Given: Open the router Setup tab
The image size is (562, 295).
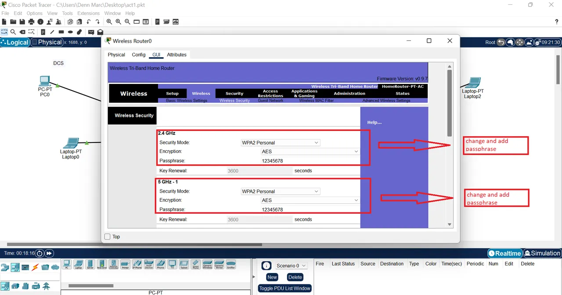Looking at the screenshot, I should [x=172, y=93].
